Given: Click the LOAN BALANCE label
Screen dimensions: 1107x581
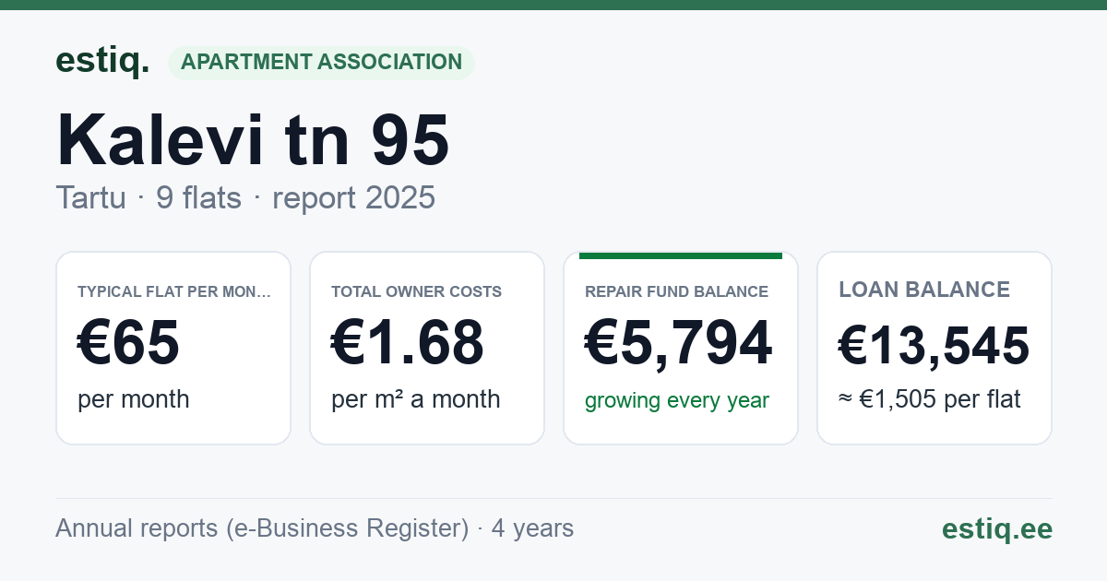Looking at the screenshot, I should click(x=924, y=290).
